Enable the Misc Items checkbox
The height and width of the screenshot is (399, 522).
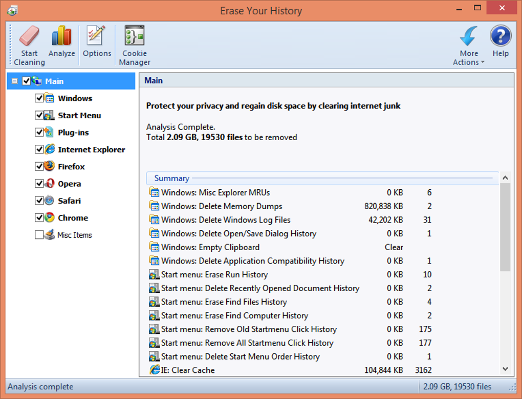point(39,235)
